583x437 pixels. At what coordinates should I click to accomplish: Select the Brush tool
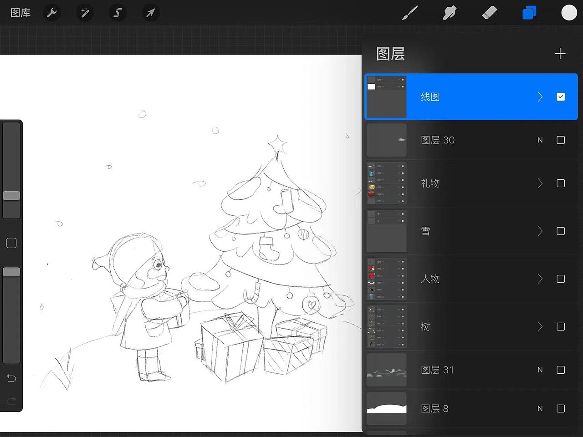(x=410, y=13)
